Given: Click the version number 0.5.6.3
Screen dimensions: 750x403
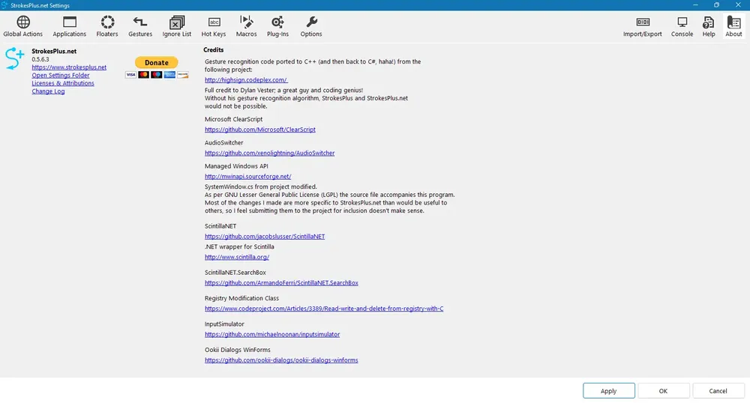Looking at the screenshot, I should [x=40, y=59].
